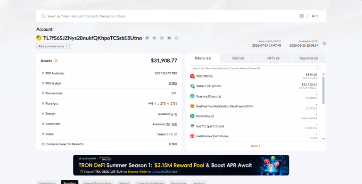The width and height of the screenshot is (362, 184).
Task: Click help icon next to Energy
Action: point(43,114)
